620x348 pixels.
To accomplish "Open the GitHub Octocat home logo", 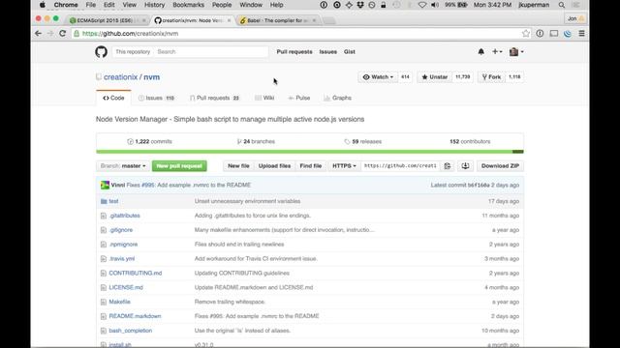I will tap(101, 51).
